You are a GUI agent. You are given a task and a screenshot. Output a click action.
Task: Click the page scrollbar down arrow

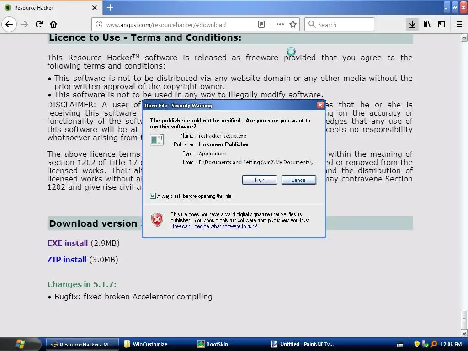(x=464, y=333)
